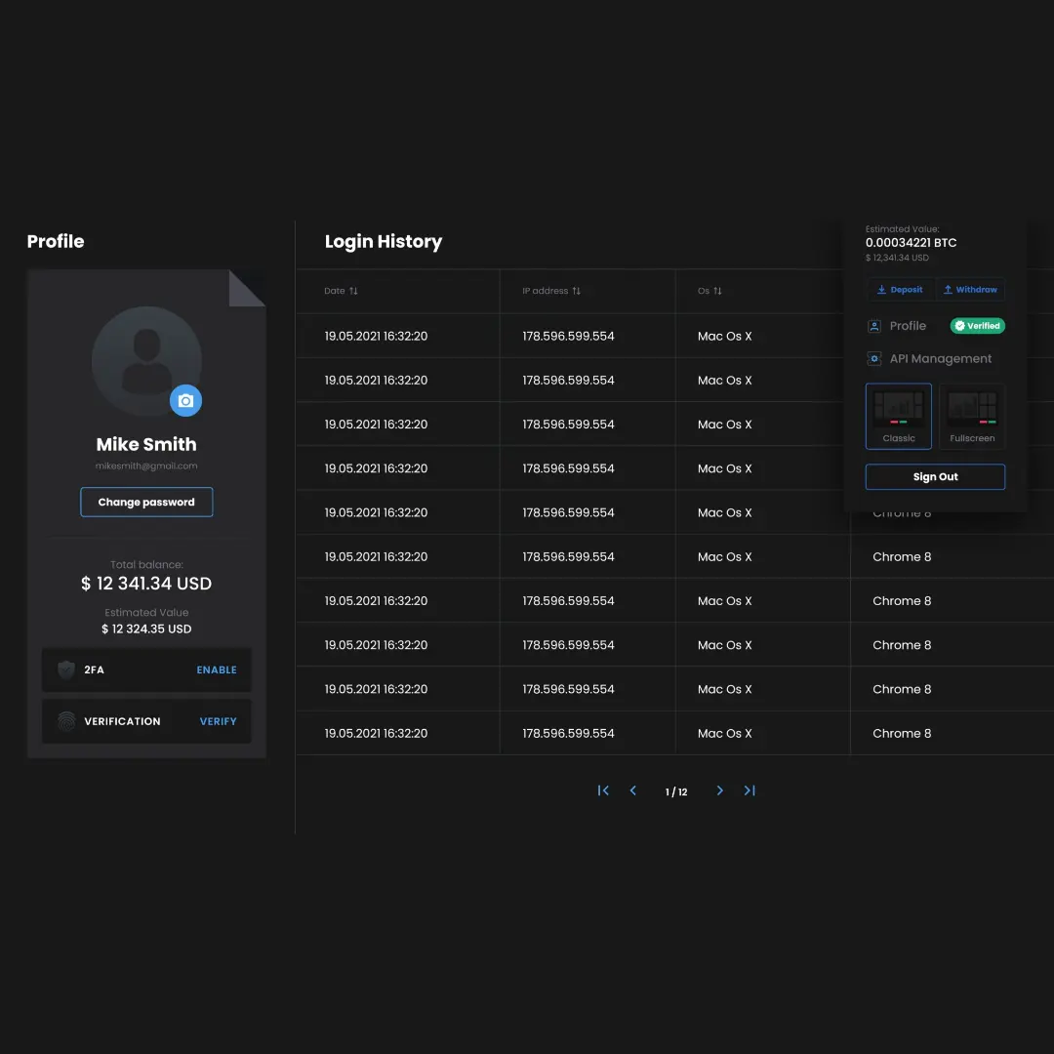Click the Verified status badge
Image resolution: width=1054 pixels, height=1054 pixels.
978,326
